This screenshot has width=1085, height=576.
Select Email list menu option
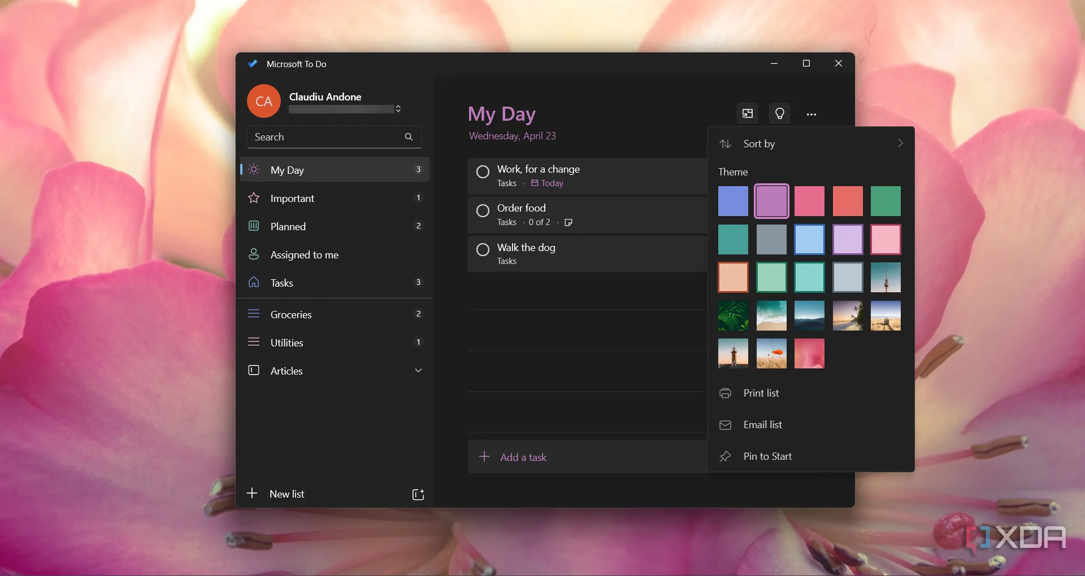pyautogui.click(x=762, y=424)
